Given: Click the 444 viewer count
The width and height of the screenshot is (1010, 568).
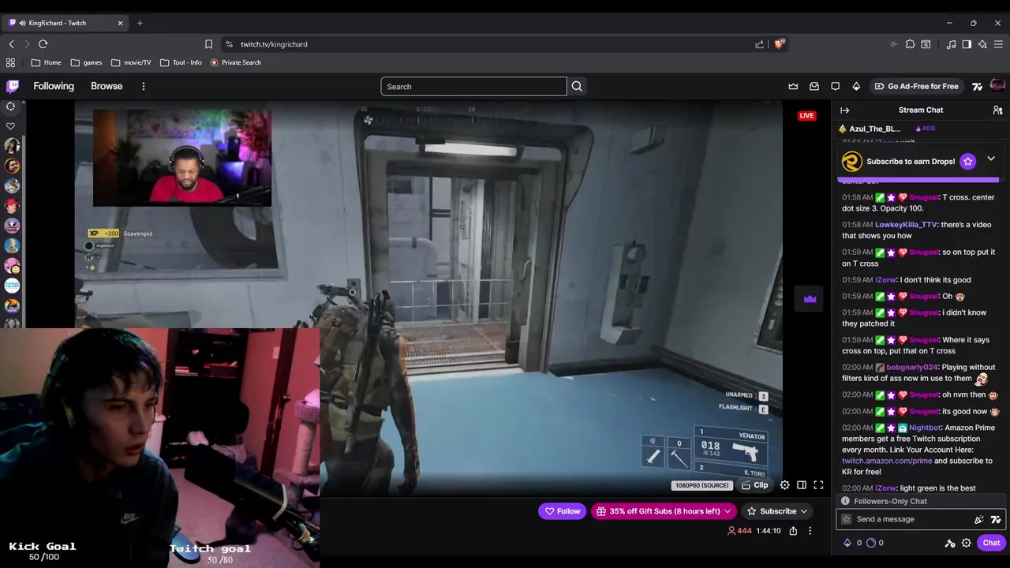Looking at the screenshot, I should click(739, 531).
